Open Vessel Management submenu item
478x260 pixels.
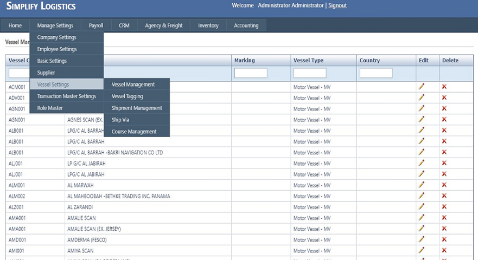tap(133, 84)
